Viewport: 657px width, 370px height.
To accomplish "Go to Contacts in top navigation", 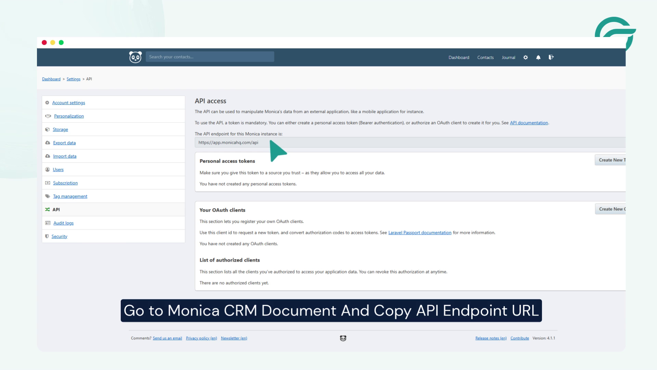I will coord(485,57).
